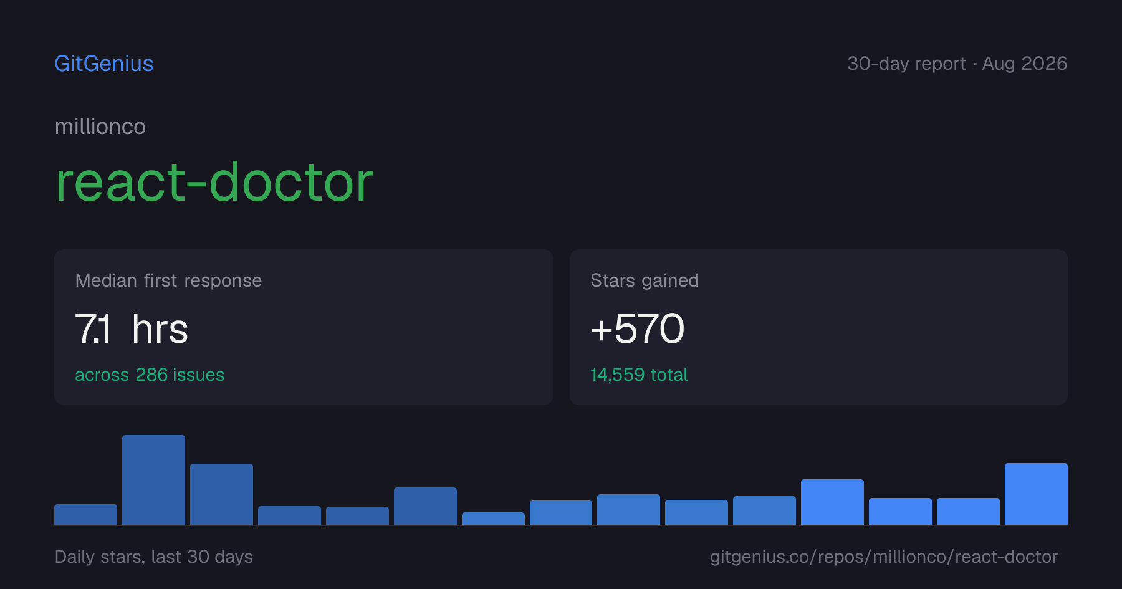Open the Median first response card
The height and width of the screenshot is (589, 1122).
[x=304, y=327]
